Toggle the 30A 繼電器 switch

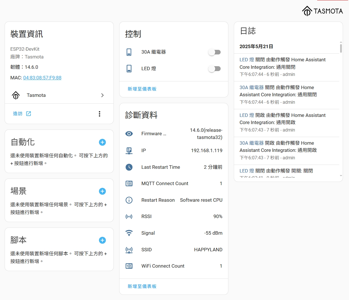coord(214,52)
